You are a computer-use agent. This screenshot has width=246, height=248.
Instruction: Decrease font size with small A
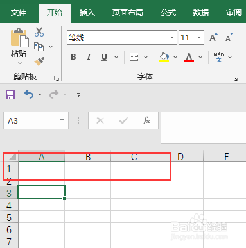[229, 38]
